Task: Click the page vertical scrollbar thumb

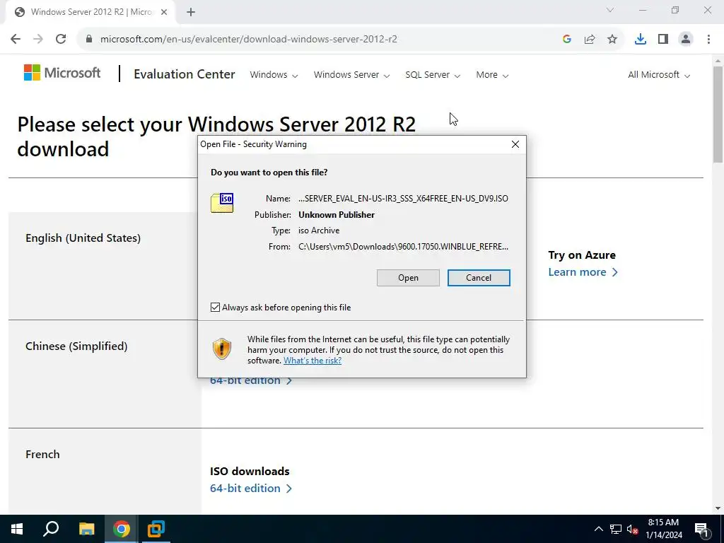Action: click(718, 115)
